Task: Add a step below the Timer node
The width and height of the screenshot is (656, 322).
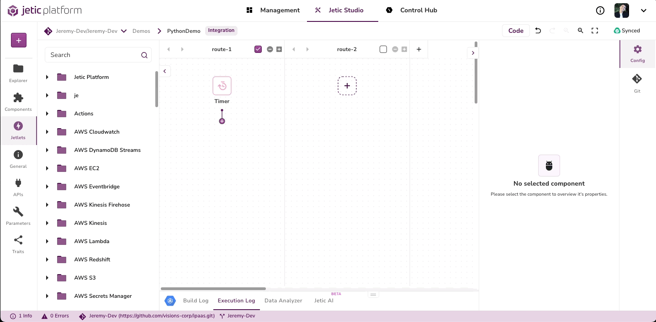Action: [x=222, y=121]
